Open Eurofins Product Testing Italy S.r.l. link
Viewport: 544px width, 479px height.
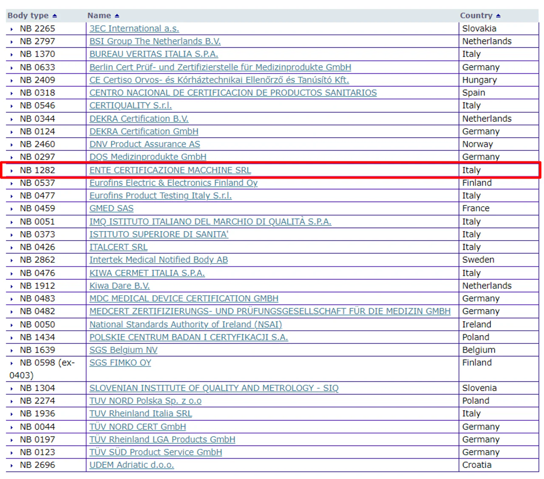tap(161, 196)
